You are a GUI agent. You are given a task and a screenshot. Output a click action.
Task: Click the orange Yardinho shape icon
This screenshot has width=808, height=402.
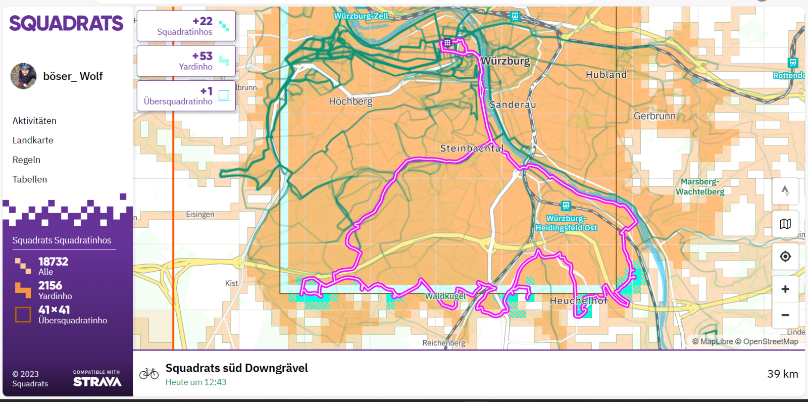tap(23, 290)
